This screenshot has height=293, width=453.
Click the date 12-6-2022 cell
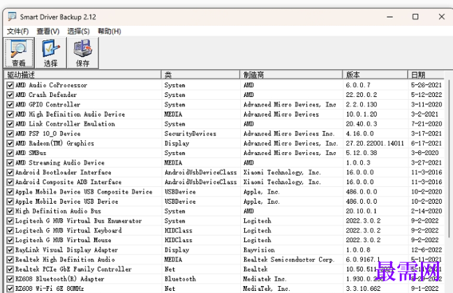(426, 250)
